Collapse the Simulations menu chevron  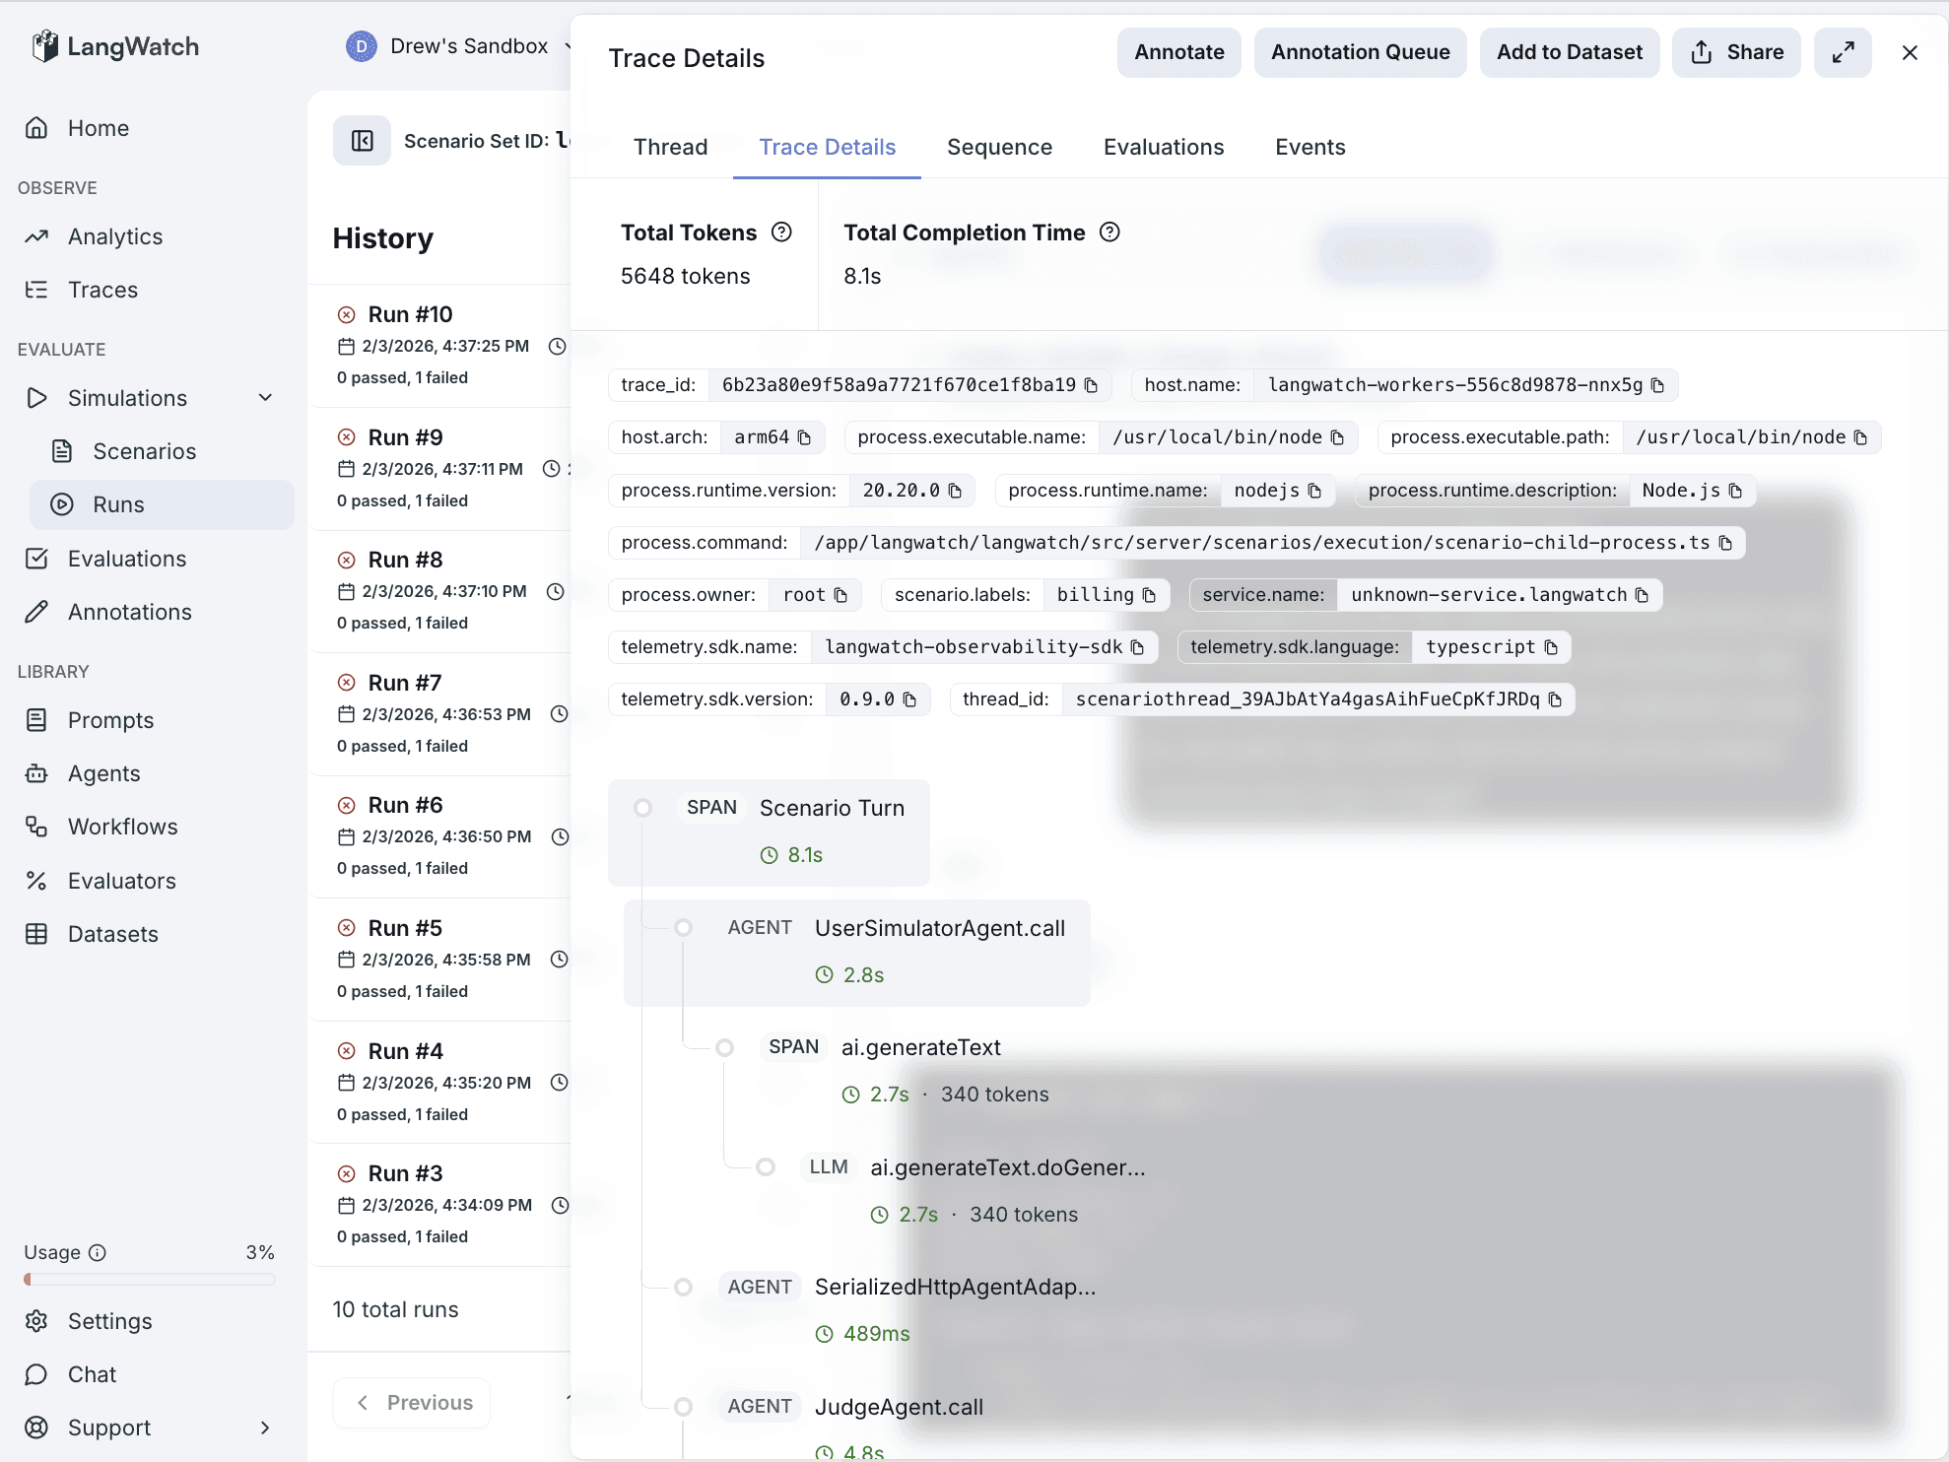(265, 398)
